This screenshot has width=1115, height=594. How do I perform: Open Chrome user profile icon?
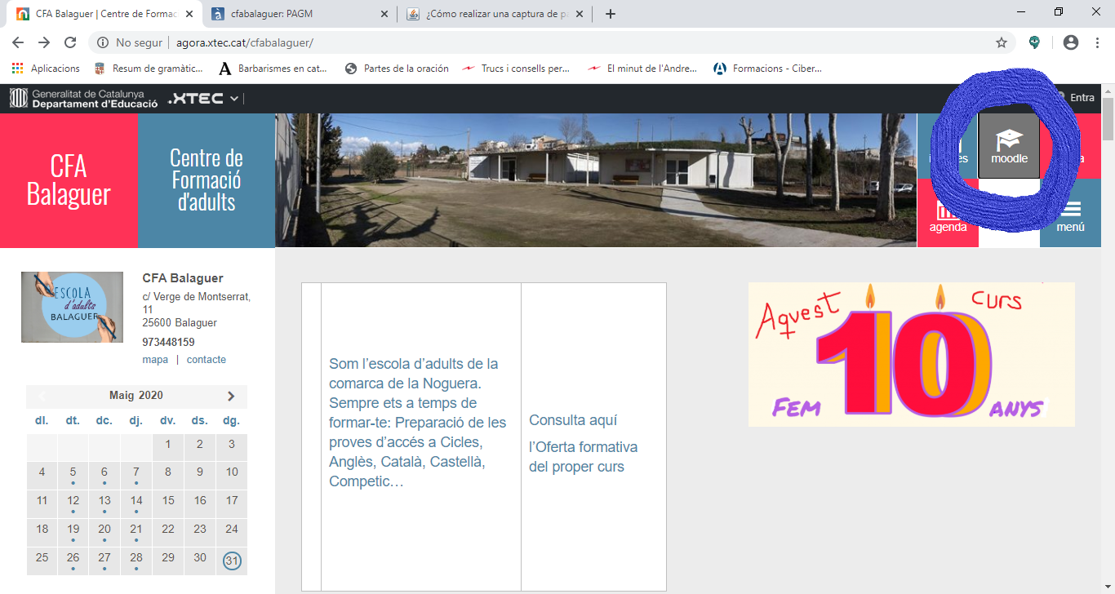pyautogui.click(x=1071, y=42)
